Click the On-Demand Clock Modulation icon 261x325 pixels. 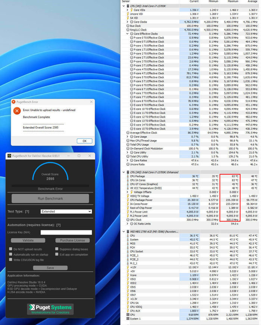click(128, 149)
